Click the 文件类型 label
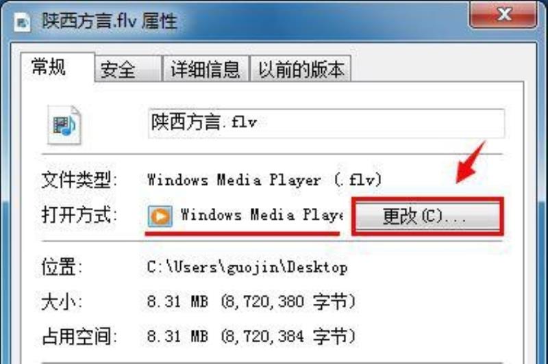 coord(79,180)
